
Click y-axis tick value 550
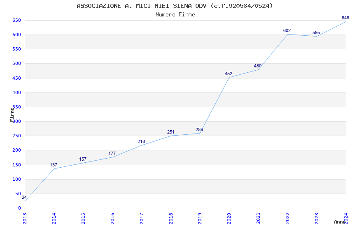17,49
